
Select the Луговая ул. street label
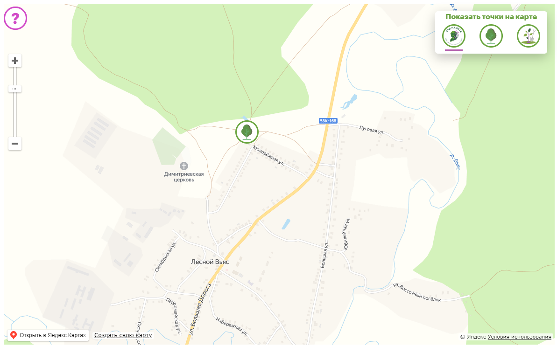click(x=372, y=130)
